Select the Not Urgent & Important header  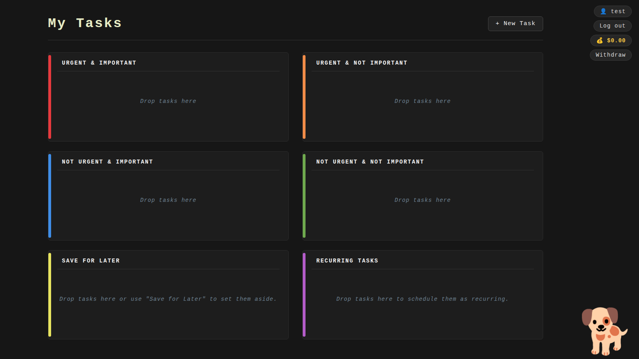[107, 162]
